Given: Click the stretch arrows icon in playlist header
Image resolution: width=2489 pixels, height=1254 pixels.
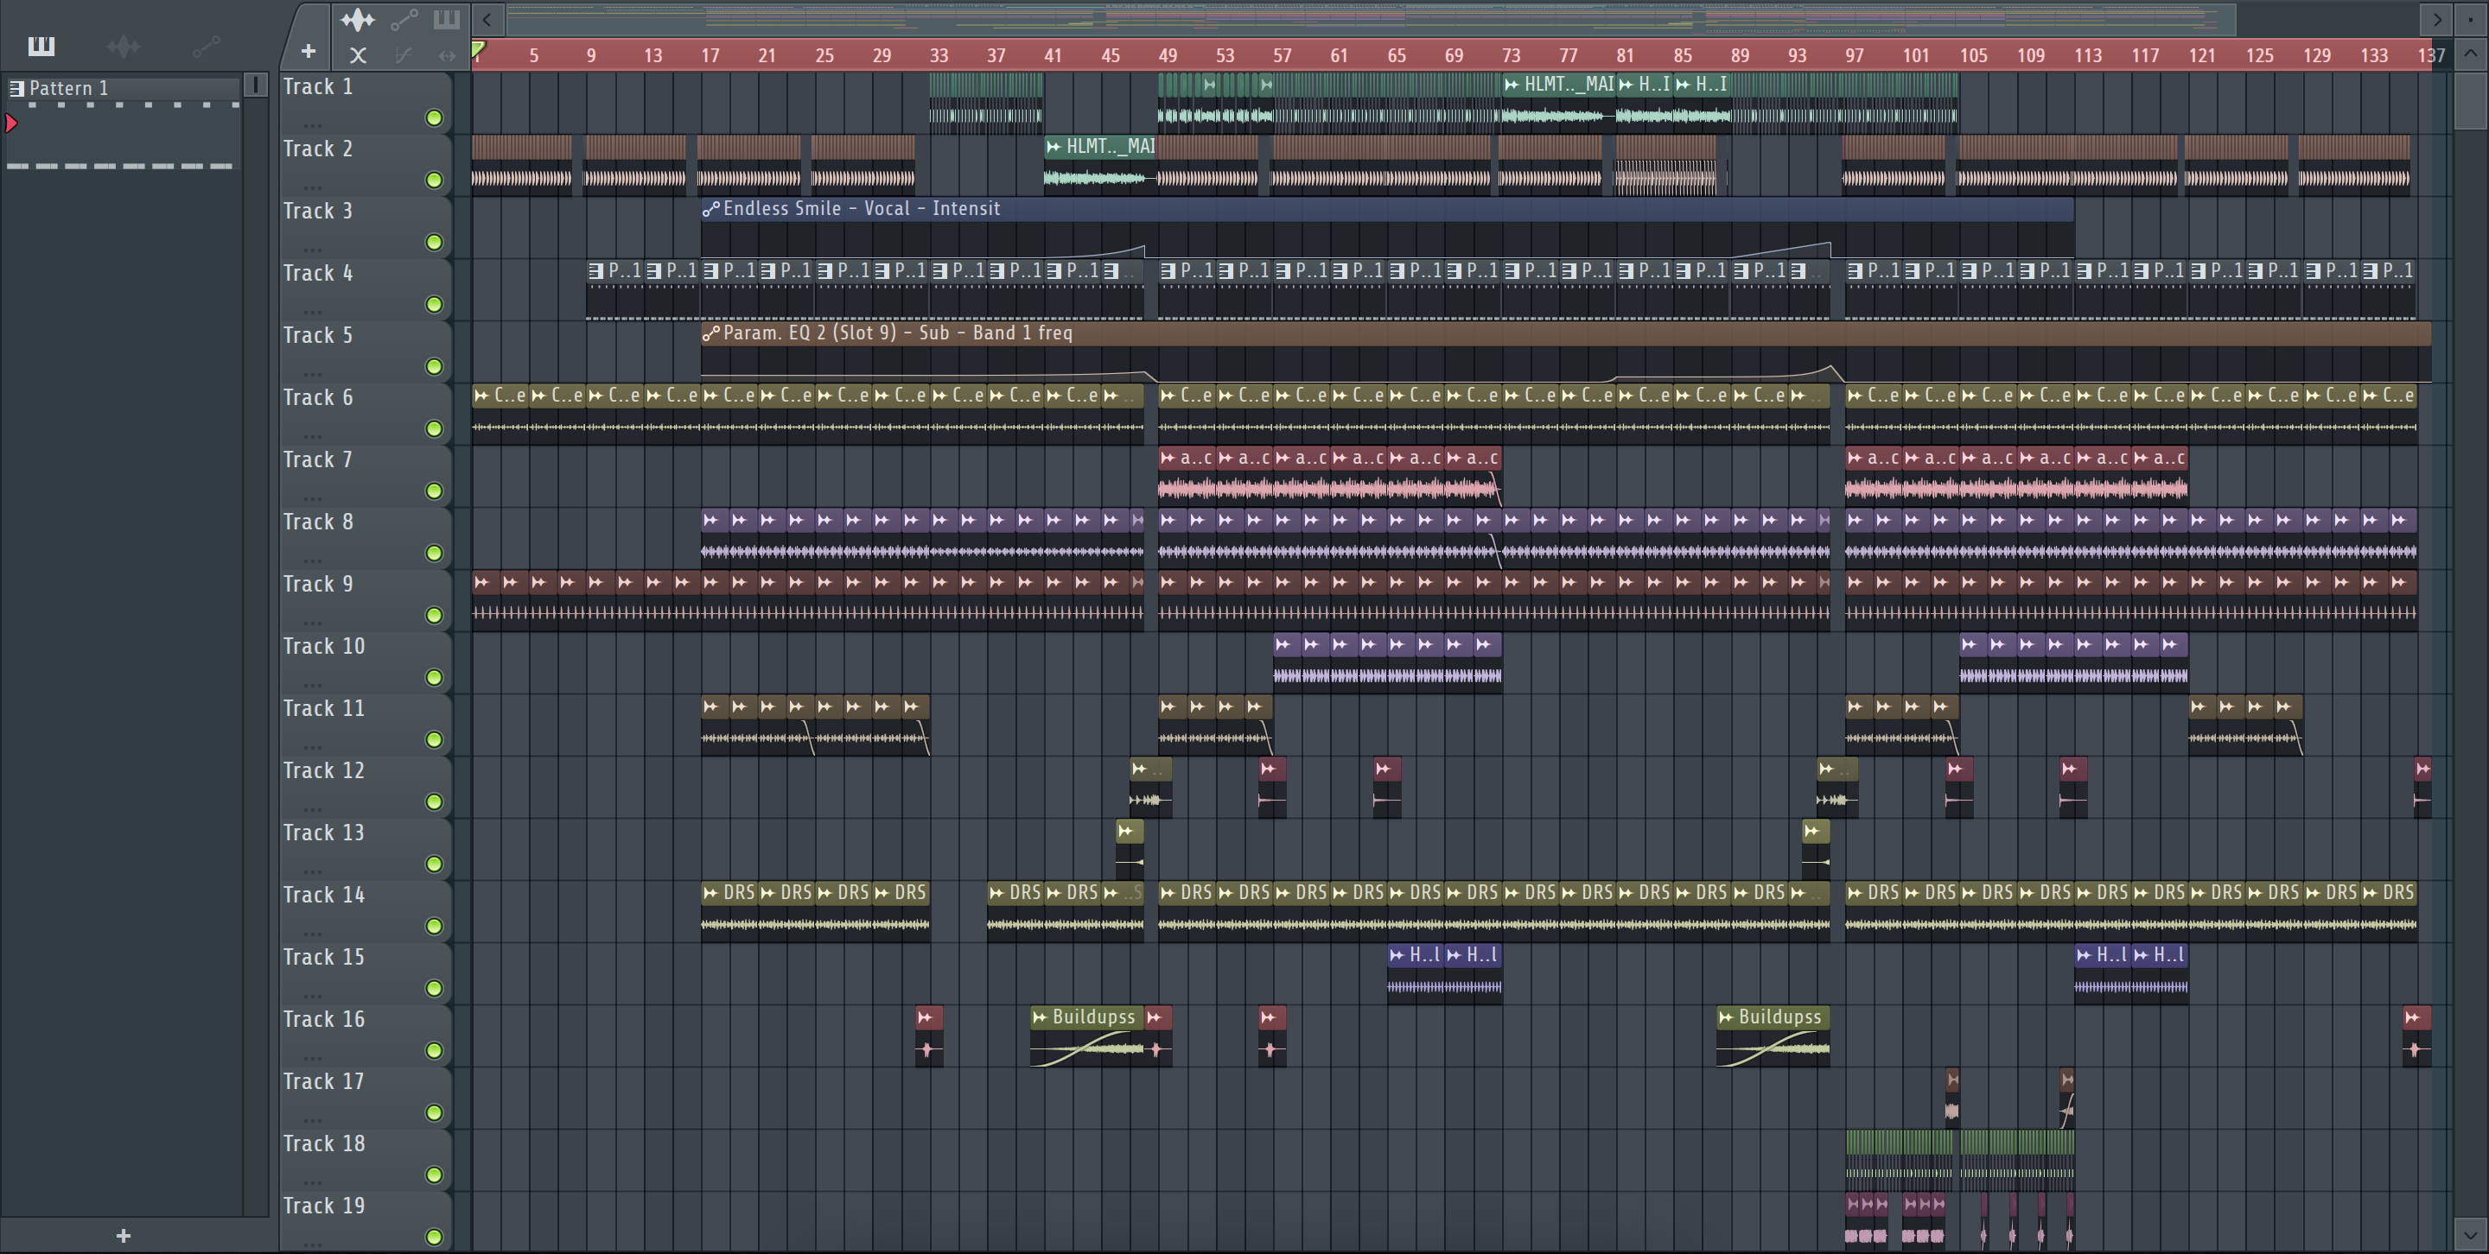Looking at the screenshot, I should click(x=447, y=55).
